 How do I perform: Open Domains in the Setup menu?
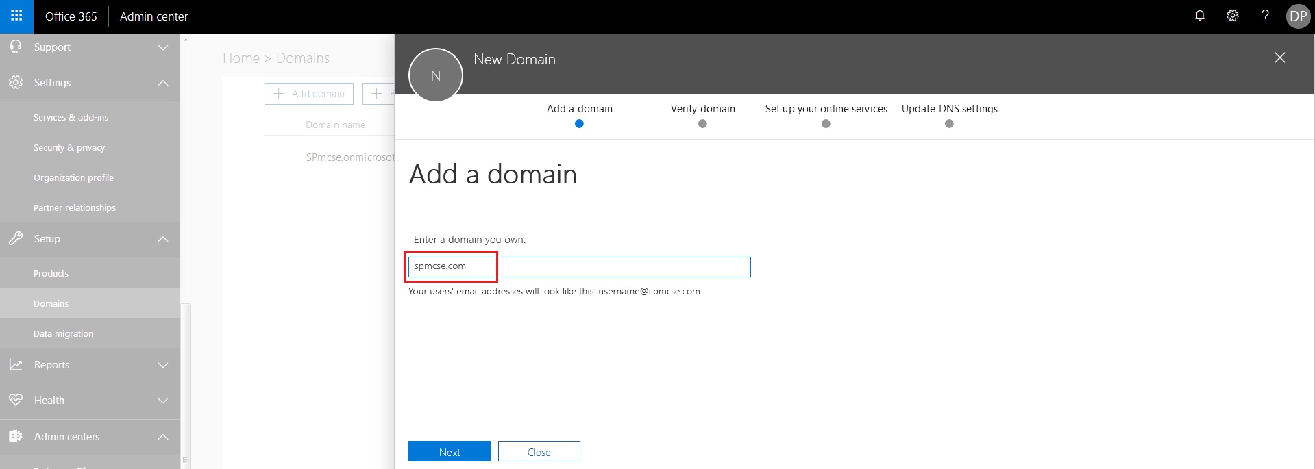[51, 303]
